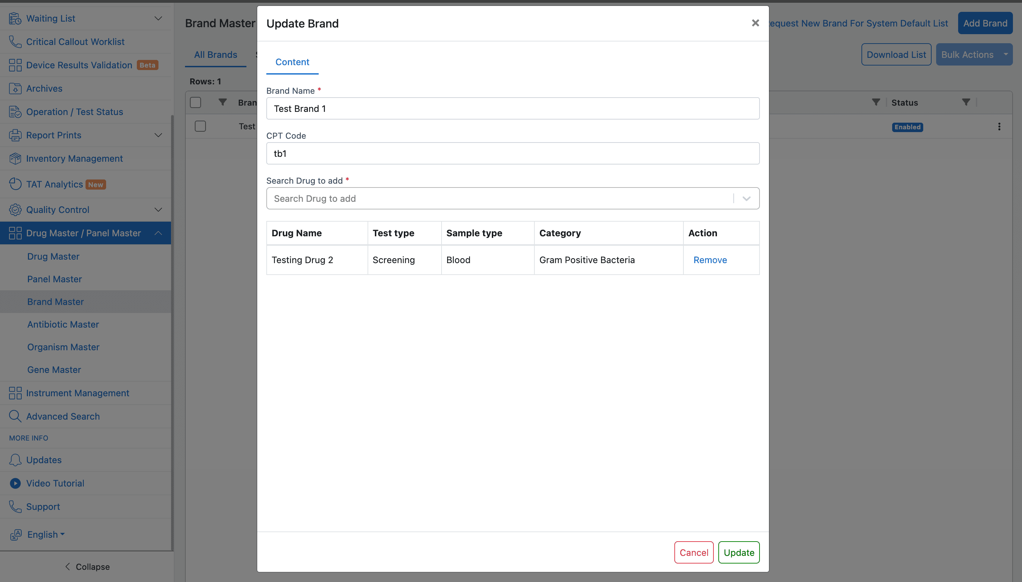1022x582 pixels.
Task: Open the Search Drug to add dropdown arrow
Action: (x=746, y=199)
